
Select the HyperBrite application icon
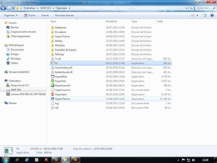[52, 77]
